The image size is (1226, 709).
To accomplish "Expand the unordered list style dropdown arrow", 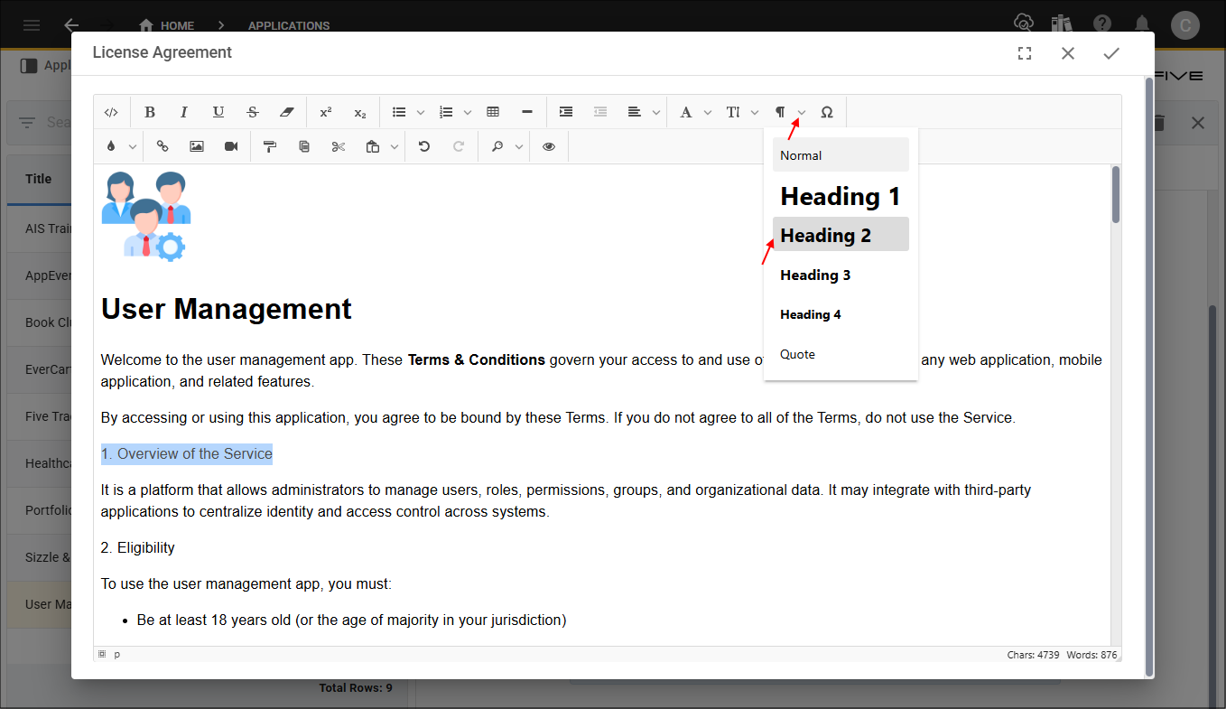I will (x=421, y=112).
